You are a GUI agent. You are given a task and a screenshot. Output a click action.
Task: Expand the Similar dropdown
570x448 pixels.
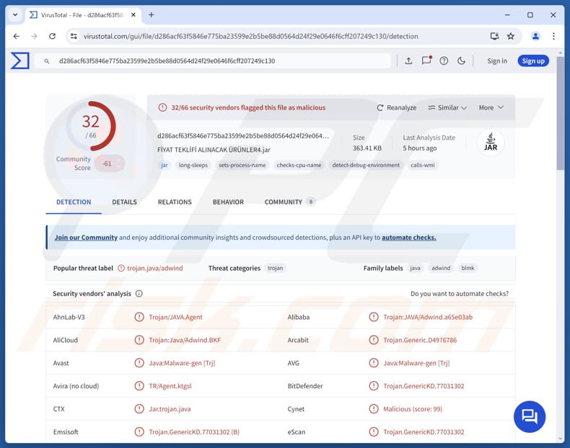tap(447, 107)
